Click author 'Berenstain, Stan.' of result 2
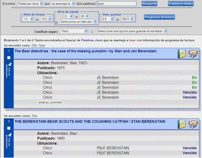Image resolution: width=202 pixels, height=158 pixels. 64,133
